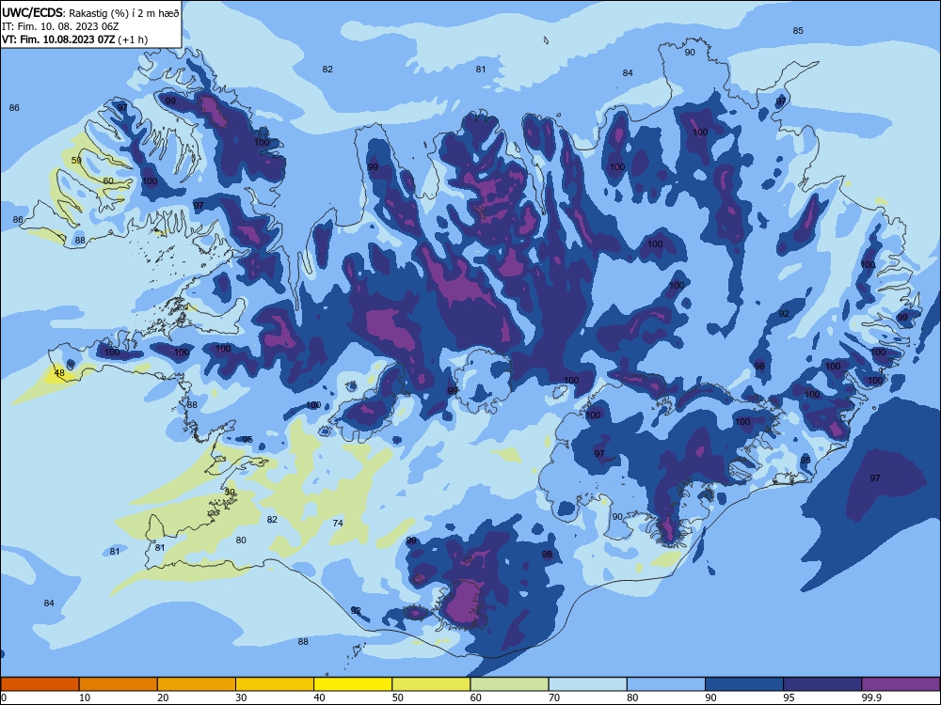This screenshot has width=941, height=705.
Task: Click the humidity value '85' over the sea
Action: 798,31
